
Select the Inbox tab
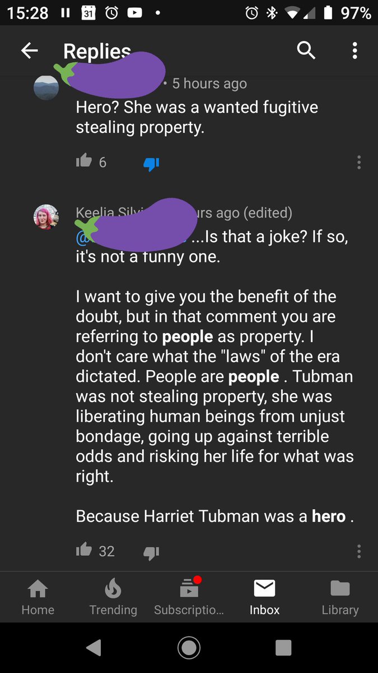coord(264,597)
